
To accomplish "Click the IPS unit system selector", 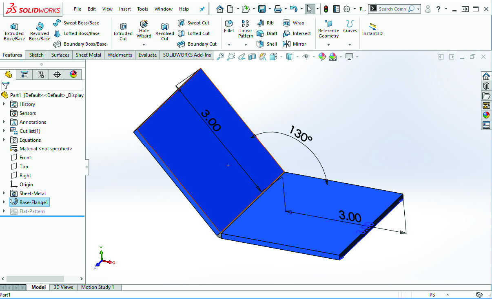I will pyautogui.click(x=432, y=294).
